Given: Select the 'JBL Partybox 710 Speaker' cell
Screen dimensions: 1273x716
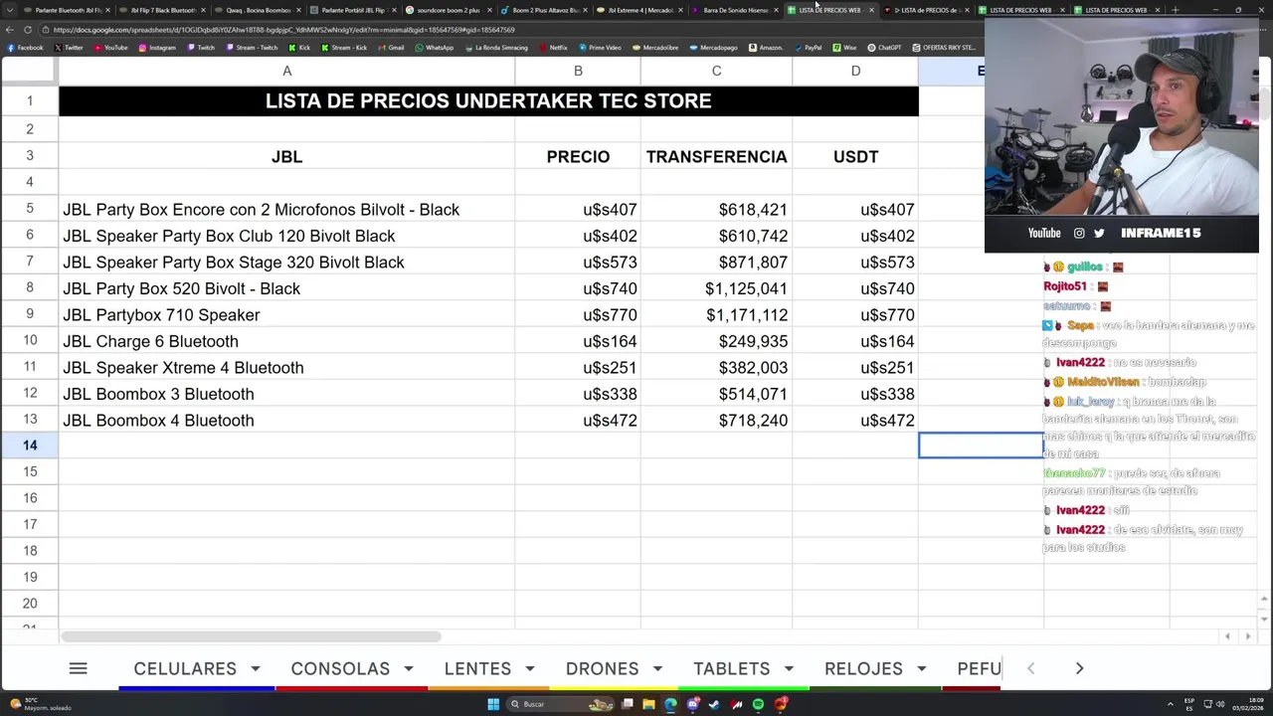Looking at the screenshot, I should point(286,314).
